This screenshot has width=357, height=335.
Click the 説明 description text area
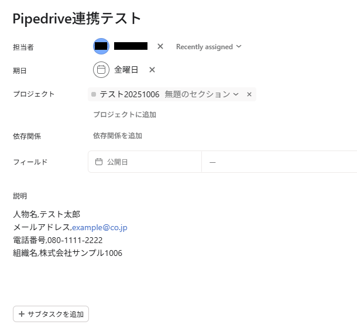tap(176, 234)
